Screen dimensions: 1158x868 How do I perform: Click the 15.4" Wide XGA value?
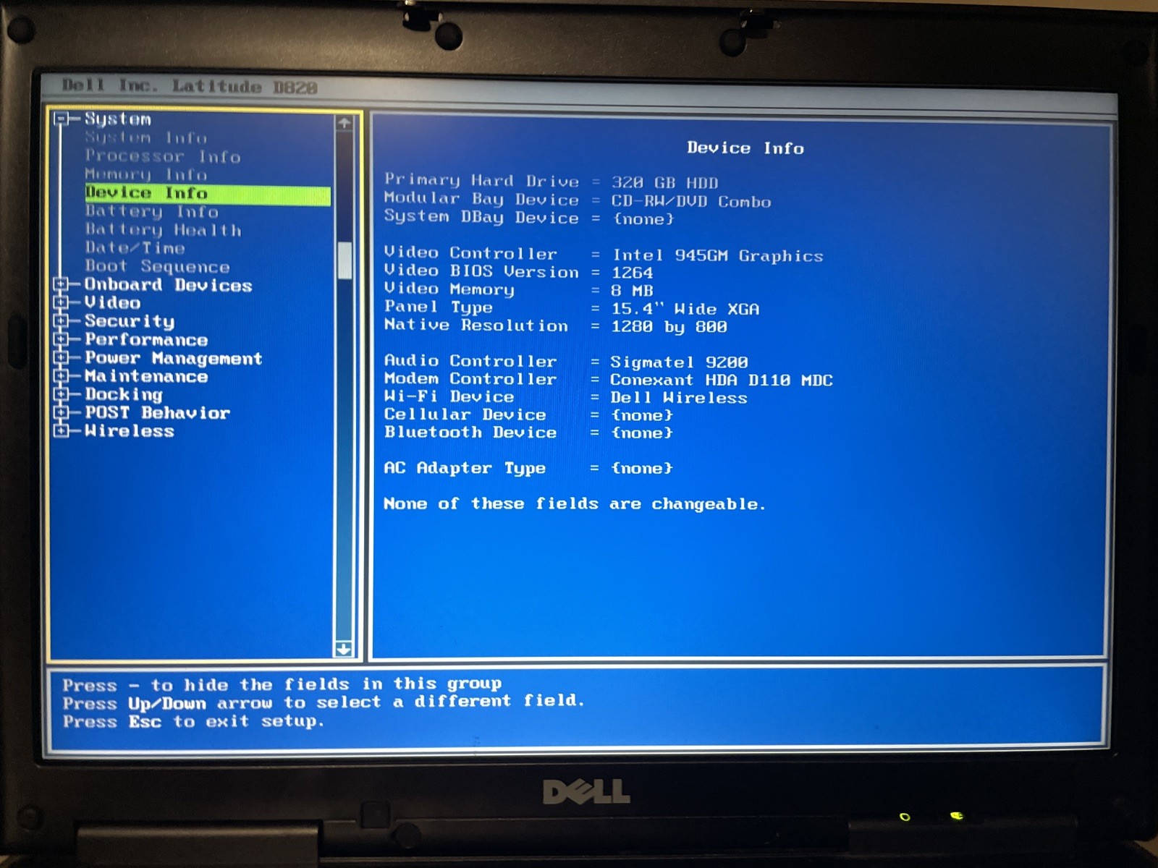click(685, 309)
